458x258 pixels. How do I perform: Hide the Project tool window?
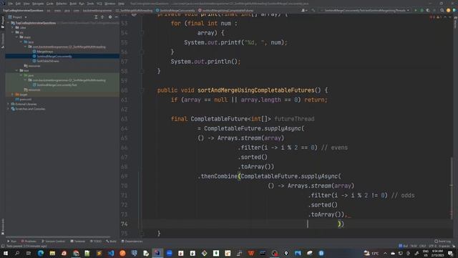[116, 17]
